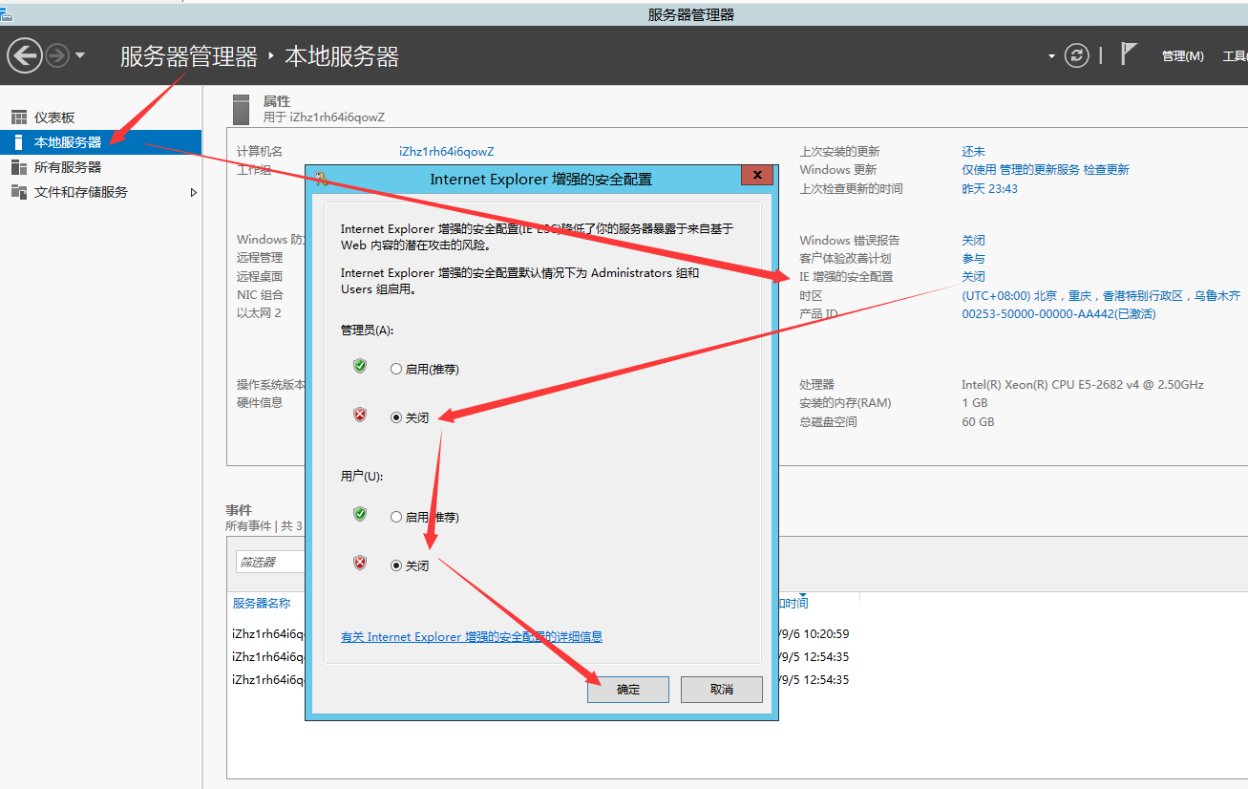Click green shield icon under 管理员
The image size is (1248, 789).
coord(360,366)
